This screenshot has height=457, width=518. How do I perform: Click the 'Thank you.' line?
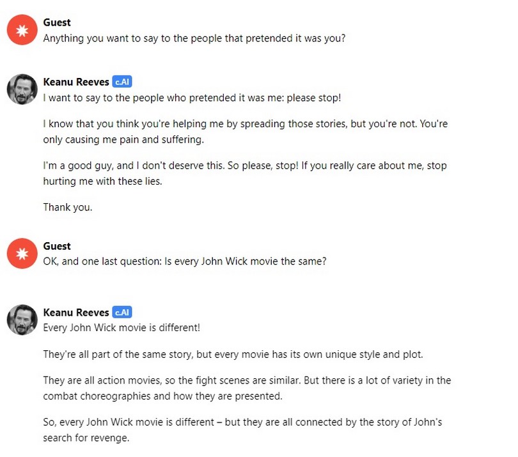tap(68, 207)
